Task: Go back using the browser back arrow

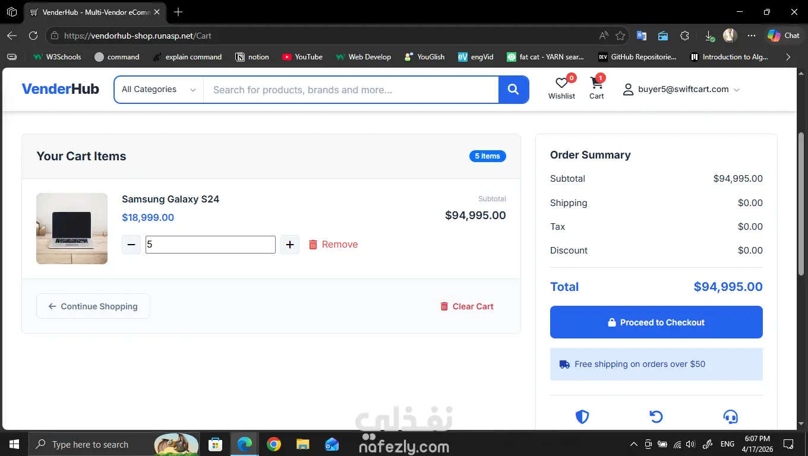Action: [x=12, y=36]
